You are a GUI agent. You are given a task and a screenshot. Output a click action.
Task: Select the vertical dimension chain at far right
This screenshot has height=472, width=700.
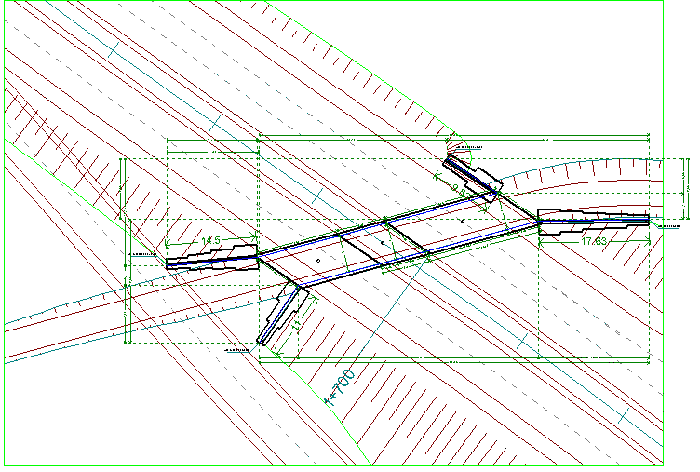click(684, 191)
